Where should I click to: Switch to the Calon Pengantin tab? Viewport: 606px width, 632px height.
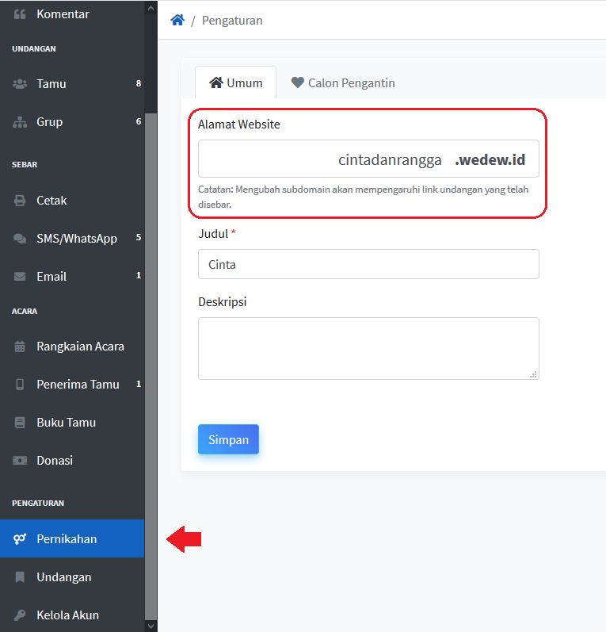[x=343, y=82]
